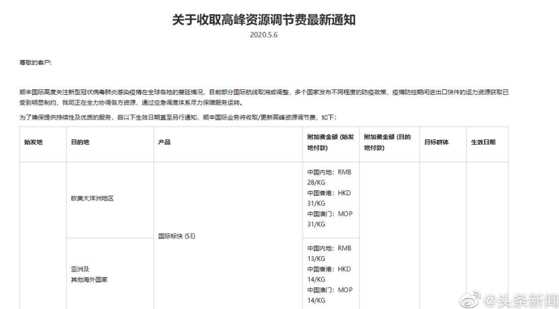Select the column header 始发地
This screenshot has width=559, height=309.
click(33, 142)
